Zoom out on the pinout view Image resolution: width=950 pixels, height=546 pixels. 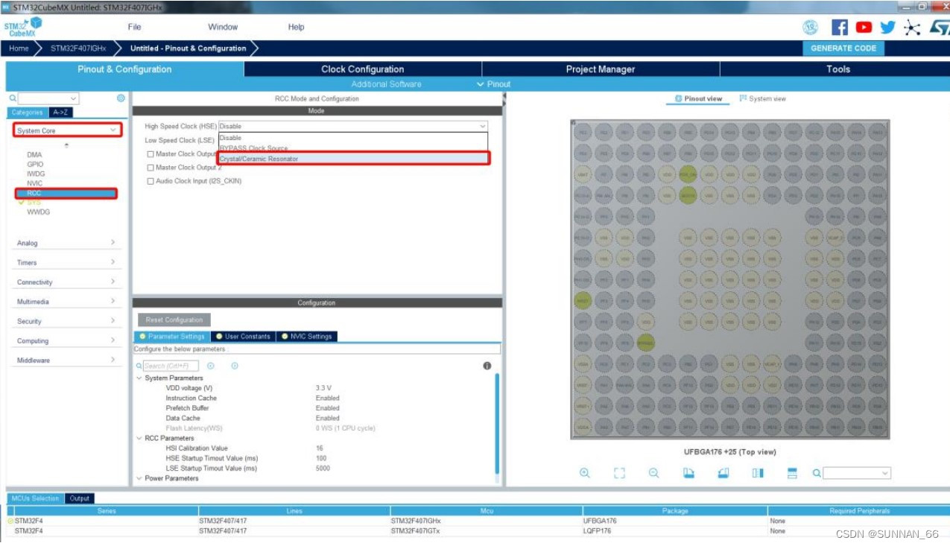[x=653, y=473]
